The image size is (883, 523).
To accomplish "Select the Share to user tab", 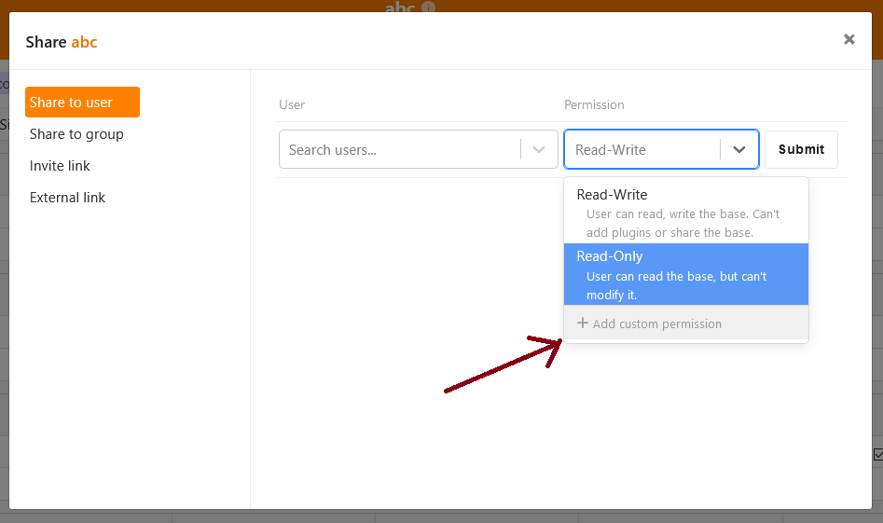I will point(82,103).
